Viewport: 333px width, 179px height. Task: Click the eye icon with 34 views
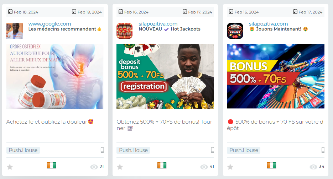(313, 167)
